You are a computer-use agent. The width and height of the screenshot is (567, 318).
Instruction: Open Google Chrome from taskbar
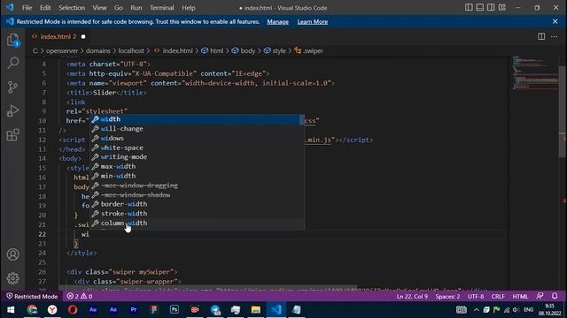[32, 310]
